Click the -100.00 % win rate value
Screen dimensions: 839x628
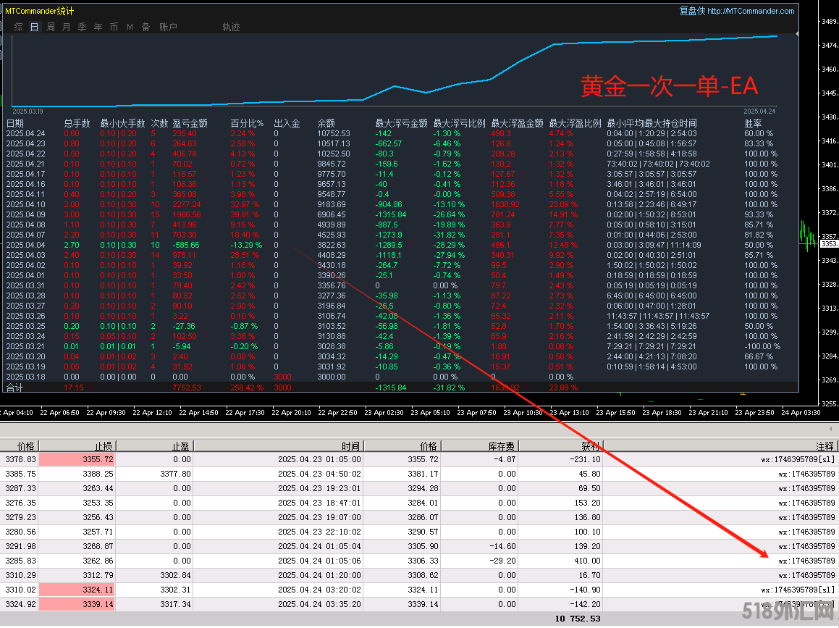point(762,346)
